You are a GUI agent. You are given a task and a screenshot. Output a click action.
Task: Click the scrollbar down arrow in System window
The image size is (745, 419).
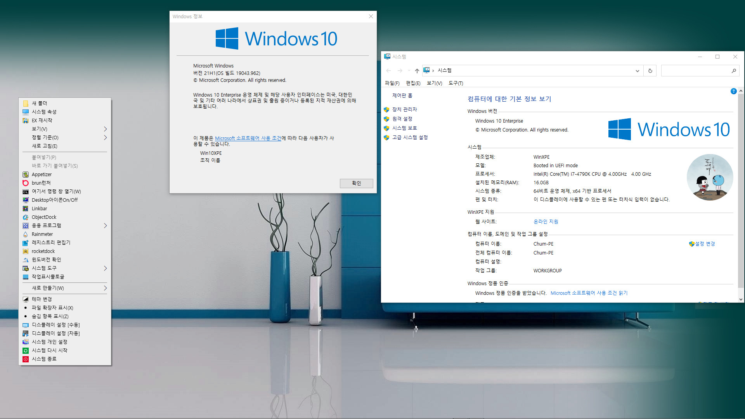point(741,300)
